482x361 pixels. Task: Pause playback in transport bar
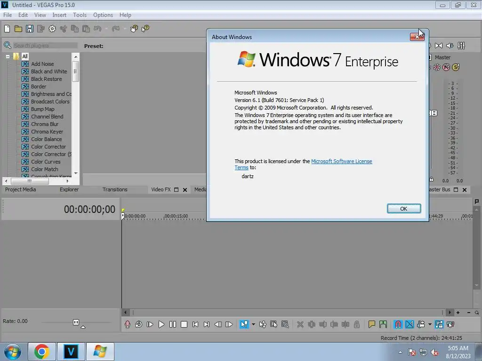[x=173, y=324]
